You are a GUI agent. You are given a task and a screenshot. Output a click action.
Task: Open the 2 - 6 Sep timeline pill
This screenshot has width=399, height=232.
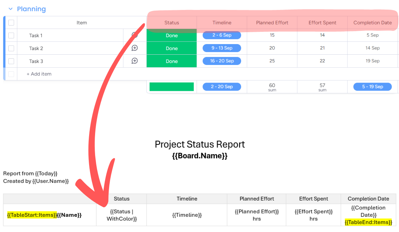tap(222, 35)
